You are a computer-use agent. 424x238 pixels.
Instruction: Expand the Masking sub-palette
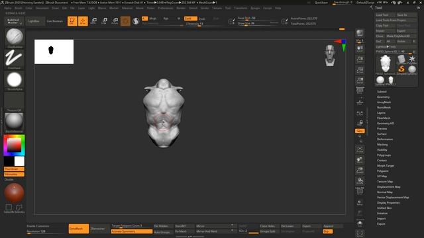point(382,145)
